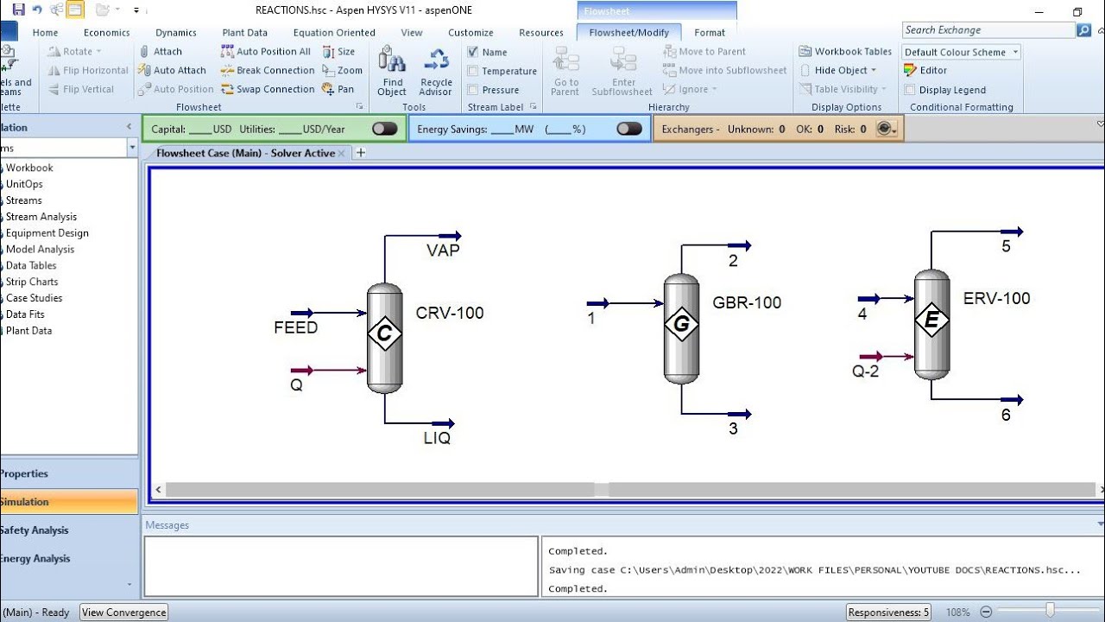Adjust the zoom slider in status bar
Viewport: 1105px width, 622px height.
tap(1050, 612)
